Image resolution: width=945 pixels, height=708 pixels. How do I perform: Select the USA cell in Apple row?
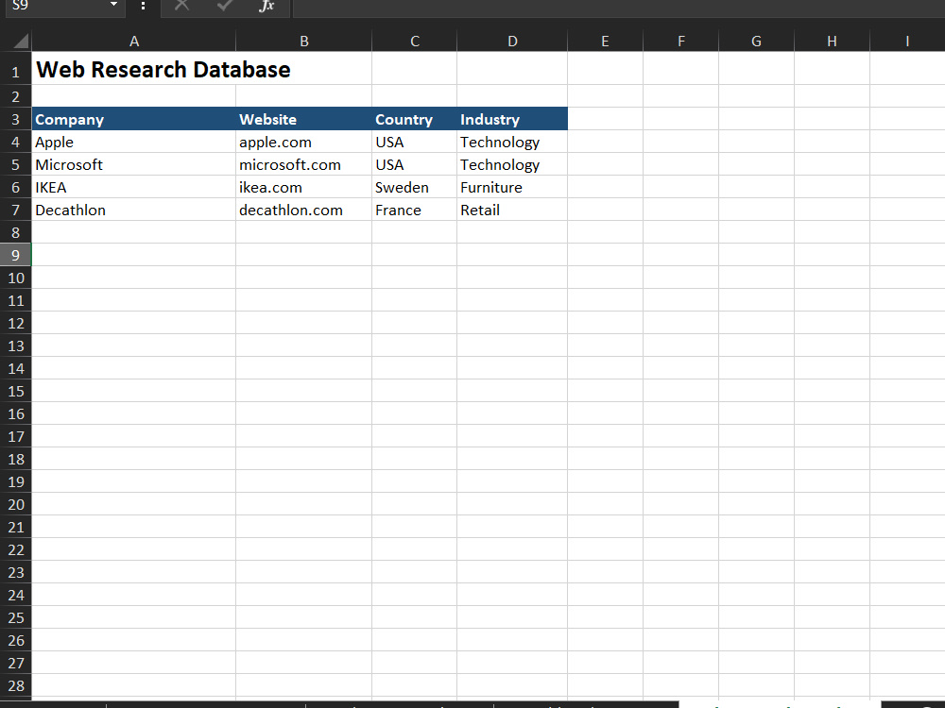click(x=415, y=143)
